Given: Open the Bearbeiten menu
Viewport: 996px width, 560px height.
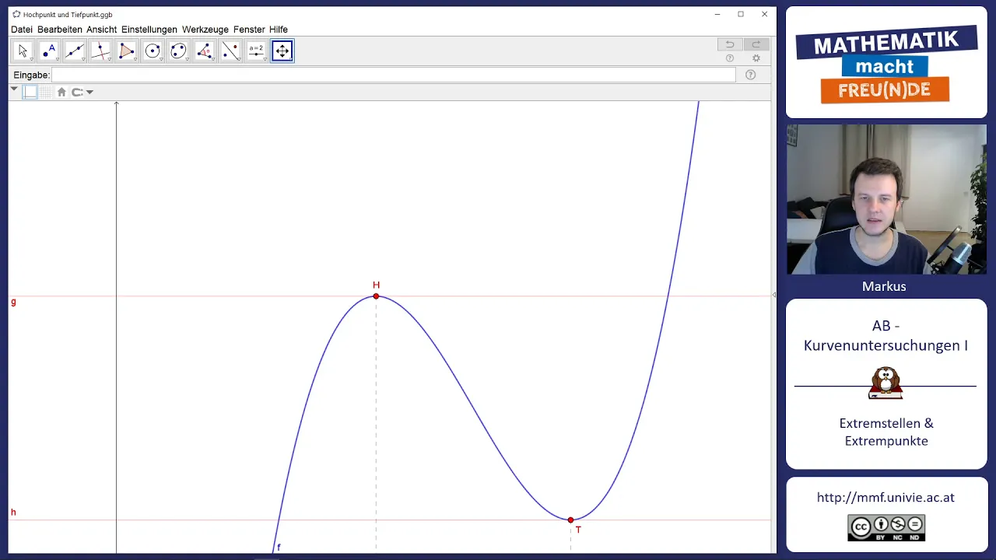Looking at the screenshot, I should [x=60, y=30].
